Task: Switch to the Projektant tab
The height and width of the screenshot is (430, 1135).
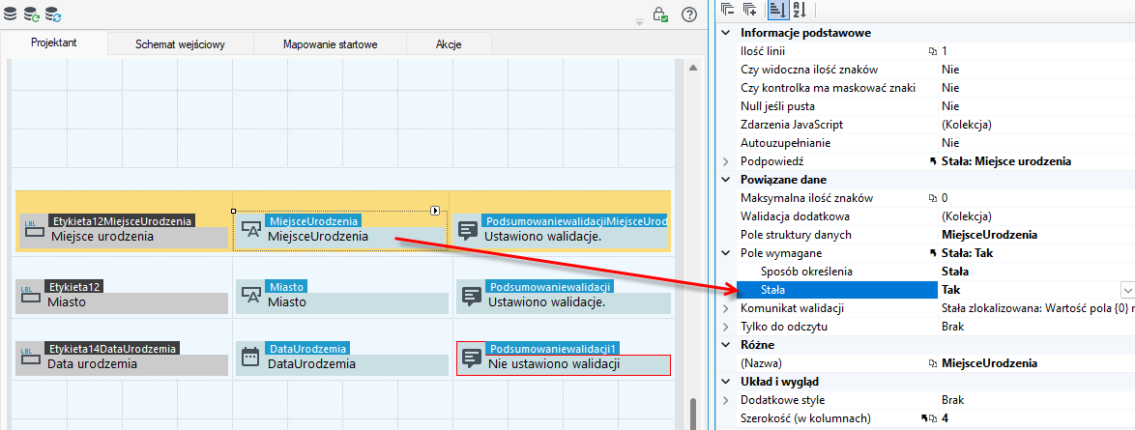Action: tap(54, 43)
